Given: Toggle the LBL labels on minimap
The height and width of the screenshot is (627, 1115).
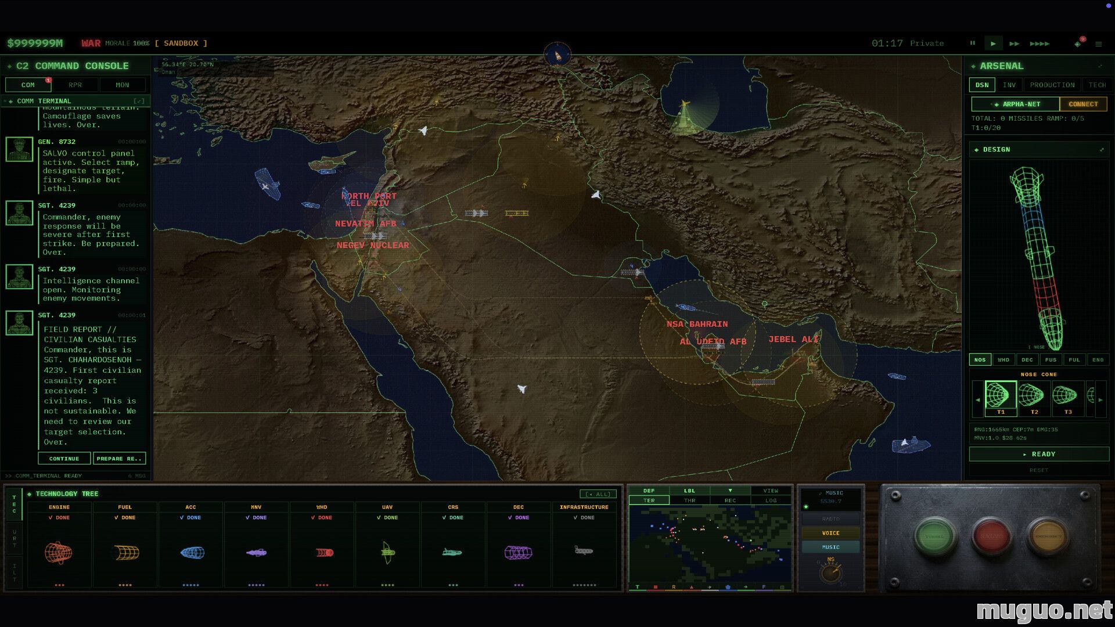Looking at the screenshot, I should coord(689,491).
